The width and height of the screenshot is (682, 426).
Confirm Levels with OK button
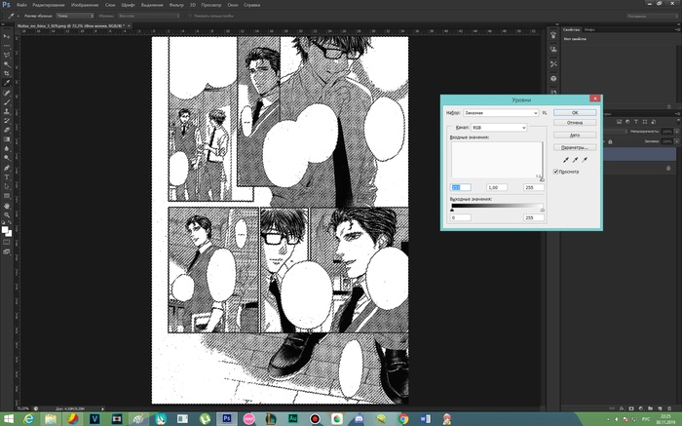click(575, 113)
